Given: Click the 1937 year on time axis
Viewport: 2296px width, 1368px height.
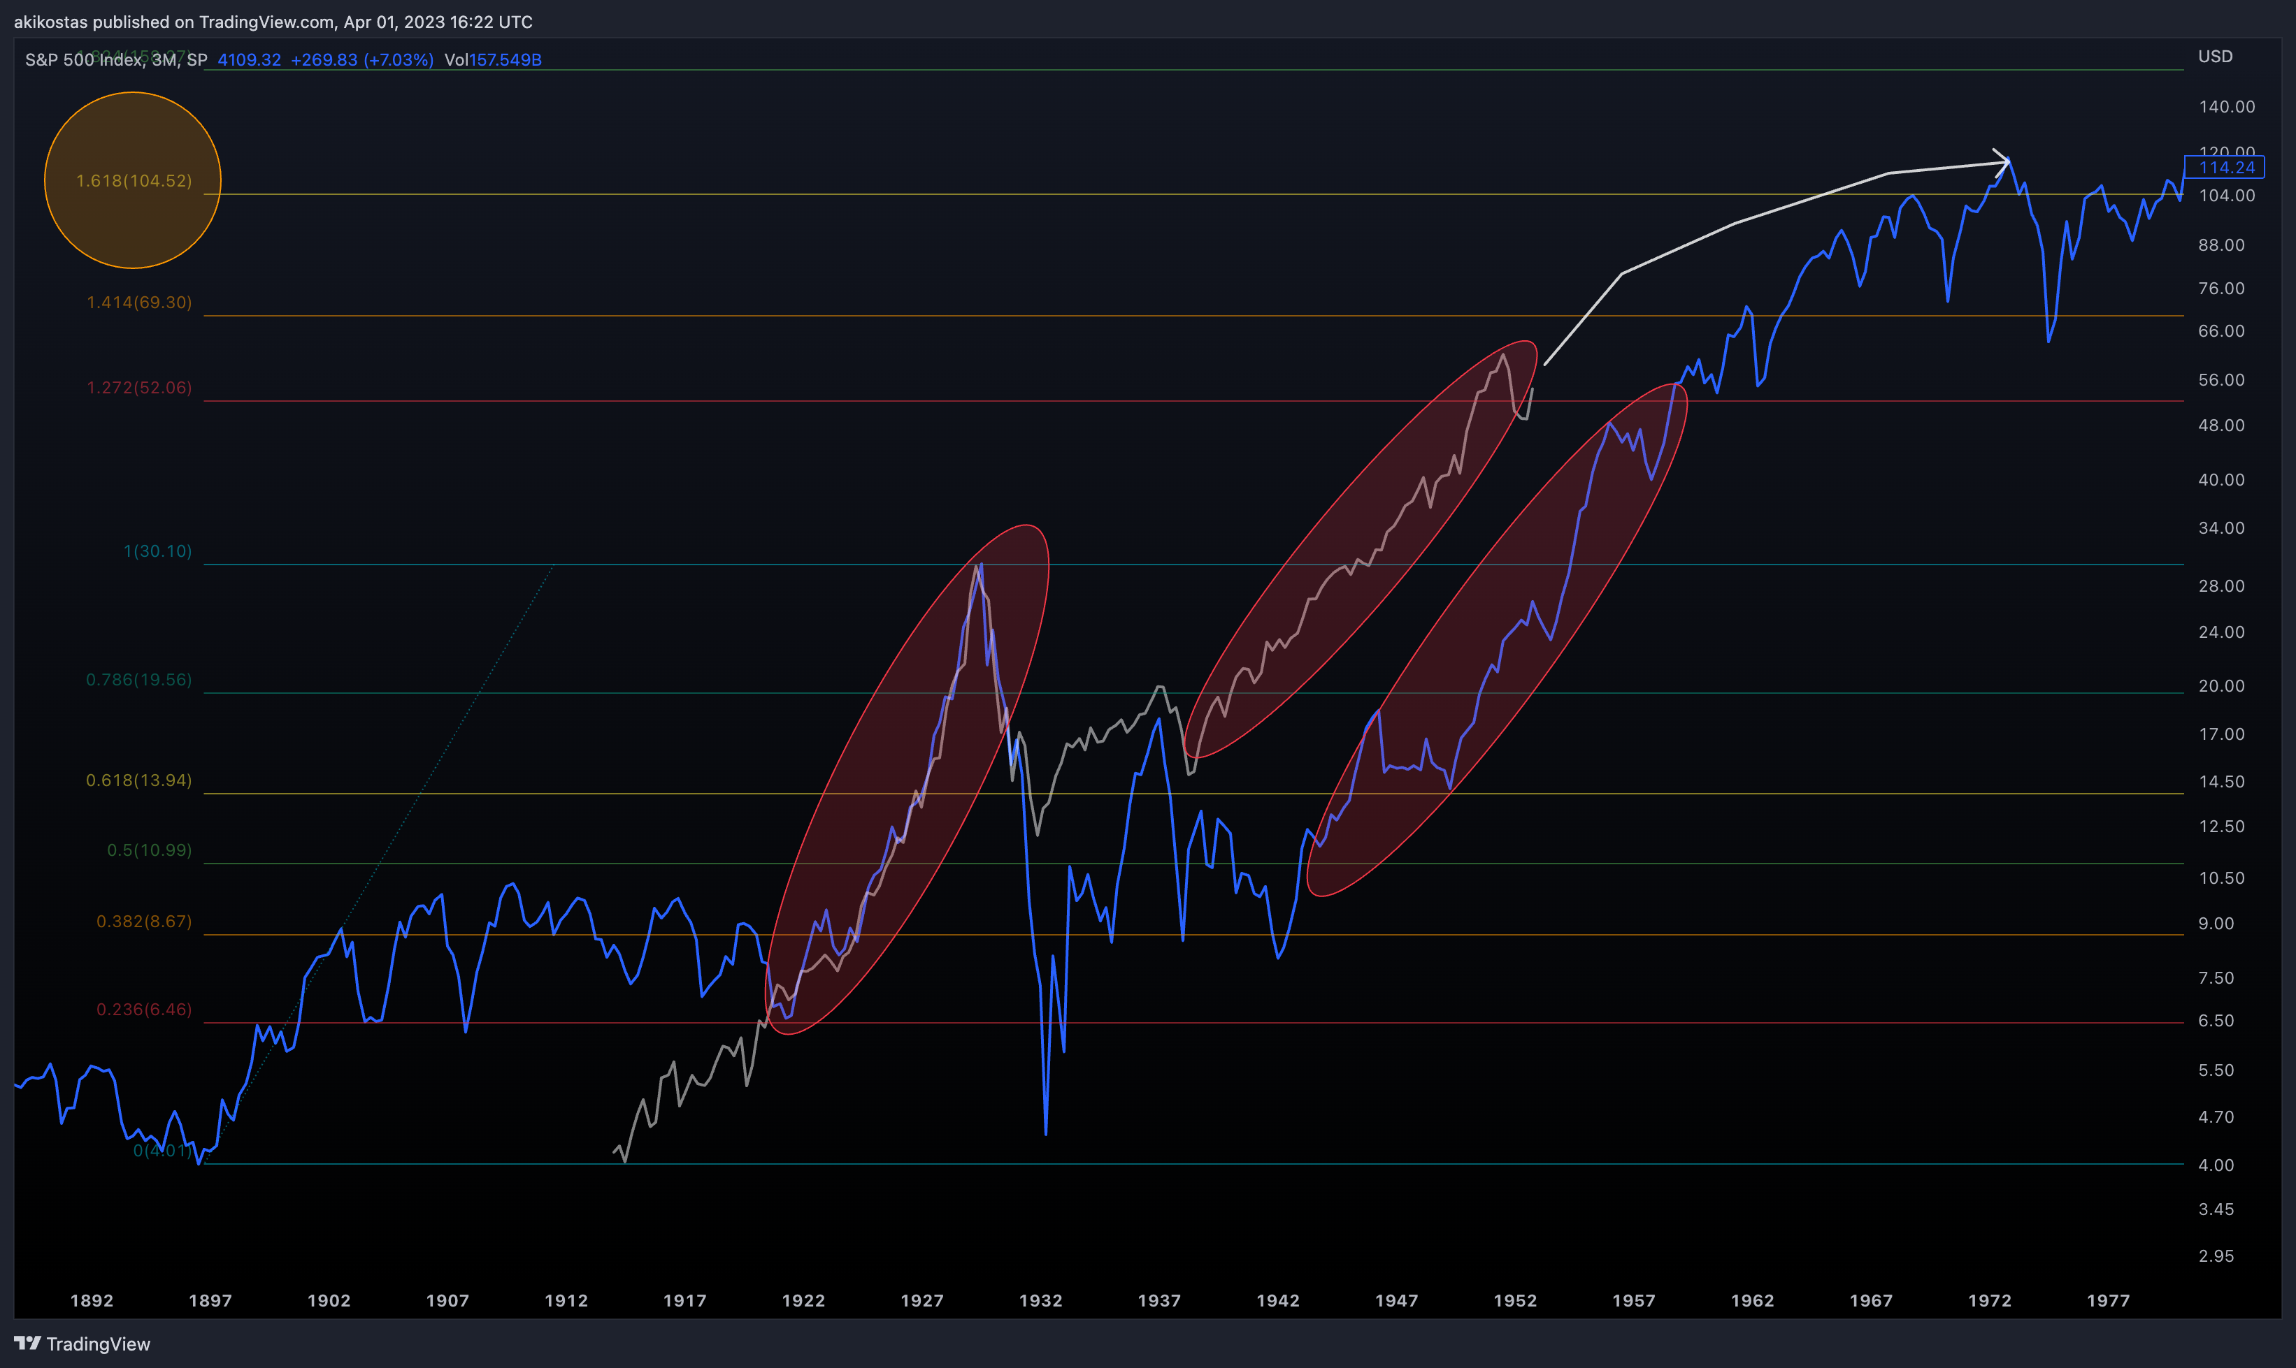Looking at the screenshot, I should click(x=1159, y=1301).
